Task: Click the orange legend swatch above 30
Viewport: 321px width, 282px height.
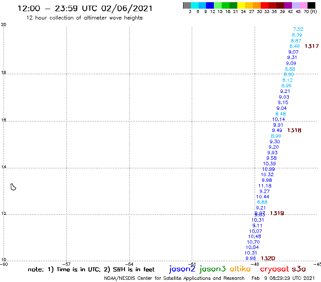Action: pyautogui.click(x=257, y=5)
